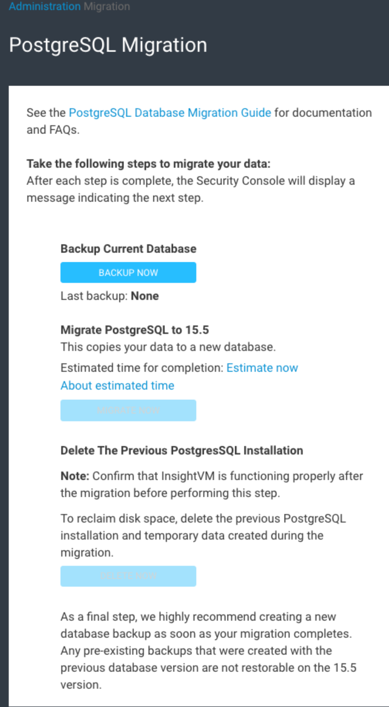Click the 'Estimated time for completion' label

click(142, 368)
